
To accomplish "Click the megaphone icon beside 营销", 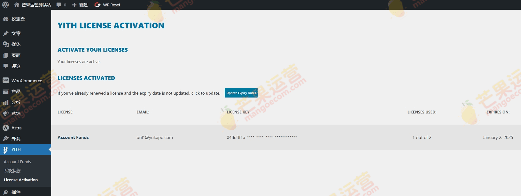I will [x=6, y=113].
